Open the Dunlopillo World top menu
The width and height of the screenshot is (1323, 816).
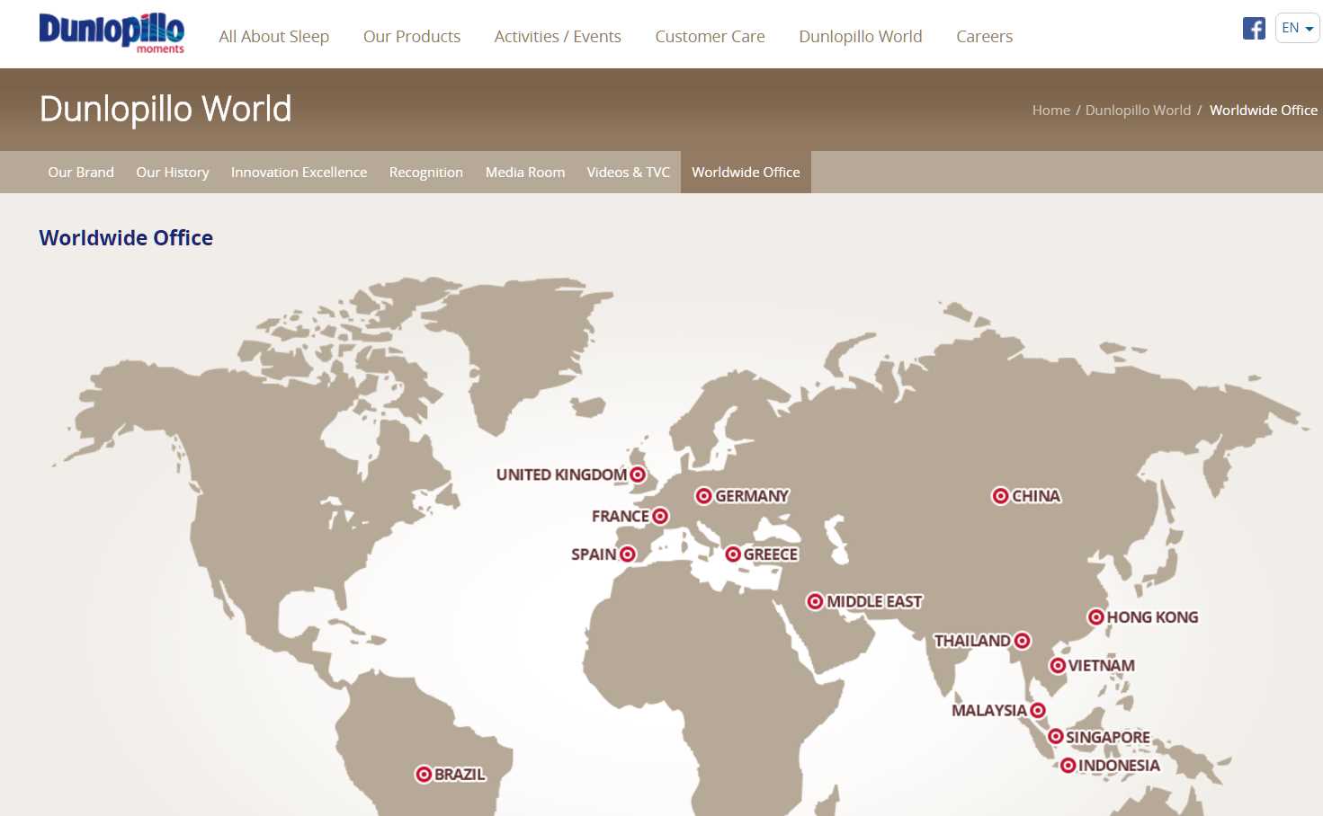point(861,37)
